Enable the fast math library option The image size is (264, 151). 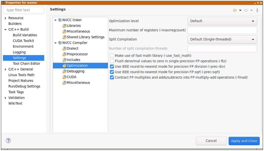[x=112, y=55]
